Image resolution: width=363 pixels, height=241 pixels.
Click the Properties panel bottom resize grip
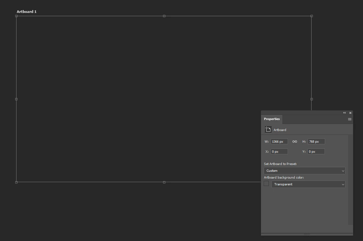[x=307, y=234]
